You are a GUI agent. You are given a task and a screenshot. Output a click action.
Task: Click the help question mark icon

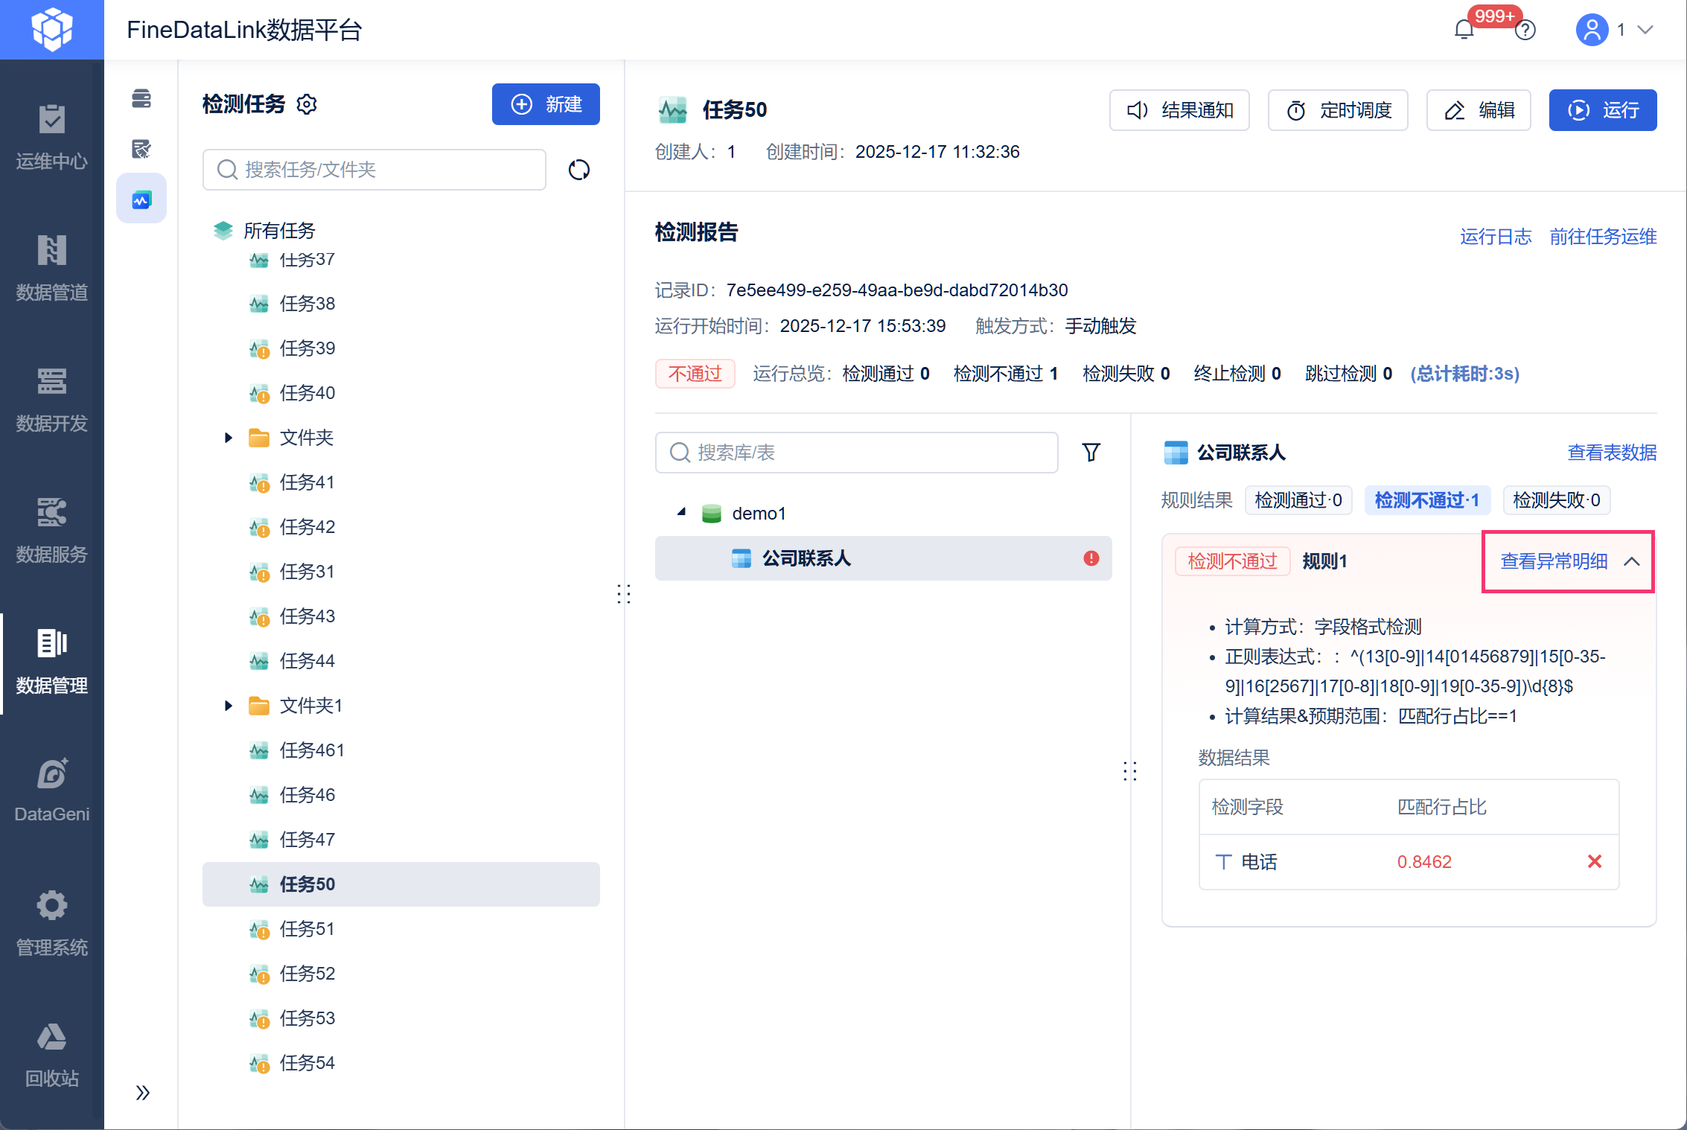(x=1525, y=30)
